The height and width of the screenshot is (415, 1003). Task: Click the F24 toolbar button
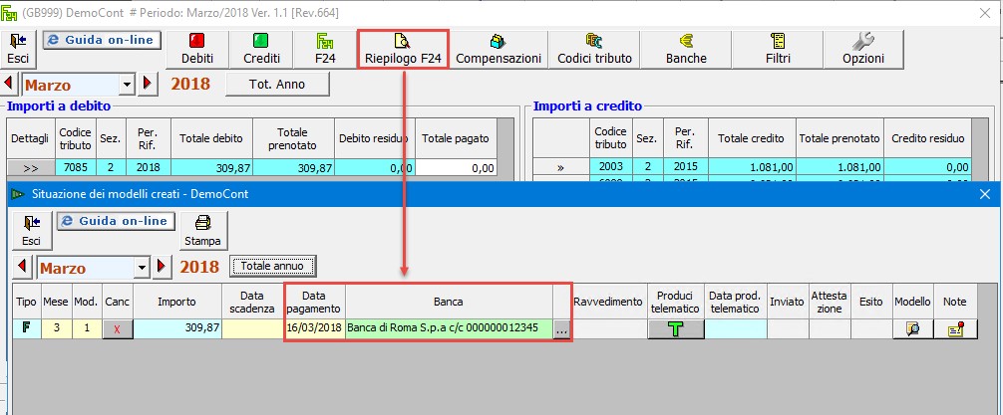[x=324, y=48]
